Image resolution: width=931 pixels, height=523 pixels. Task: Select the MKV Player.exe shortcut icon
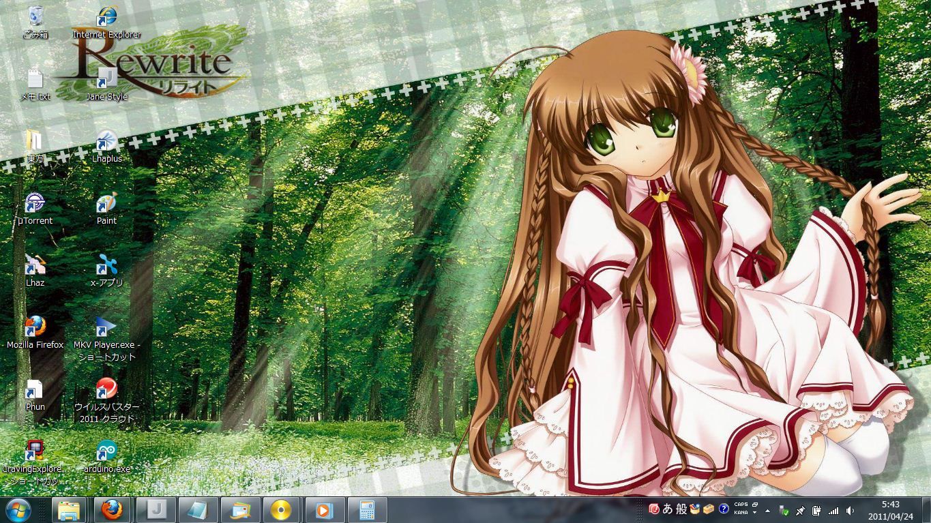click(106, 339)
